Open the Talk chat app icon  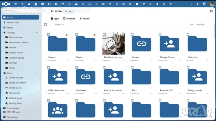coord(49,4)
